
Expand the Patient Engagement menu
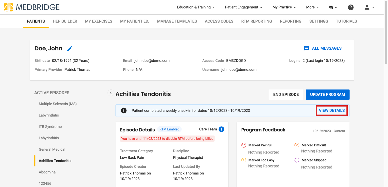coord(244,7)
